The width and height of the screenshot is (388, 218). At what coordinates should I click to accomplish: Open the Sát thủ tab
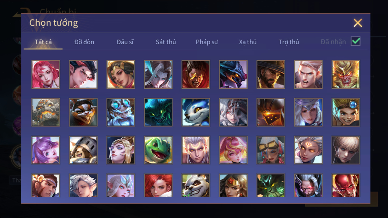(166, 42)
